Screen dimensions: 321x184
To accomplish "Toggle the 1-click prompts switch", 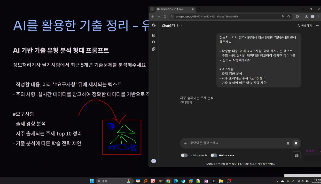I will click(184, 155).
